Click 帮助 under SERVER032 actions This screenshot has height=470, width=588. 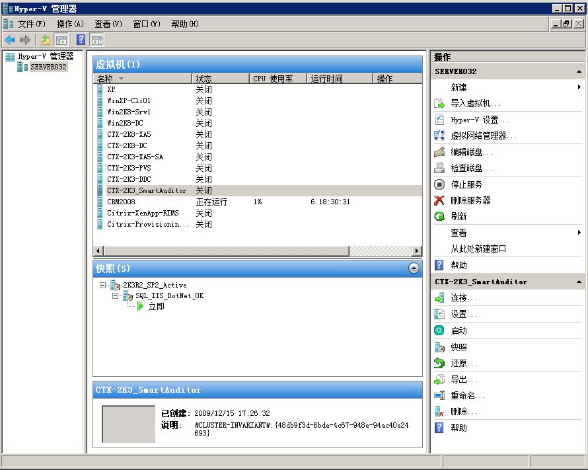[459, 265]
